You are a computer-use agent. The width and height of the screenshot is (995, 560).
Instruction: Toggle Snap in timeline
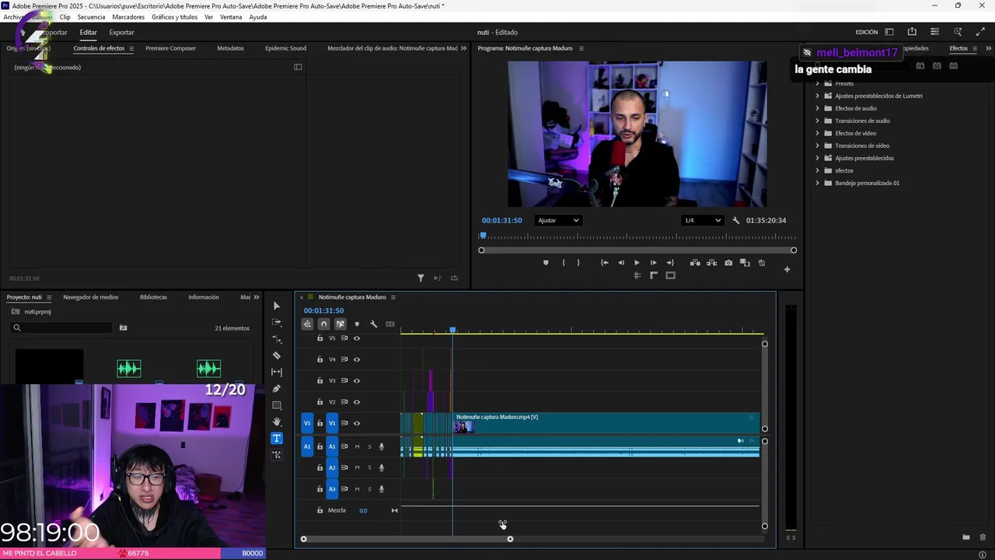(x=324, y=324)
